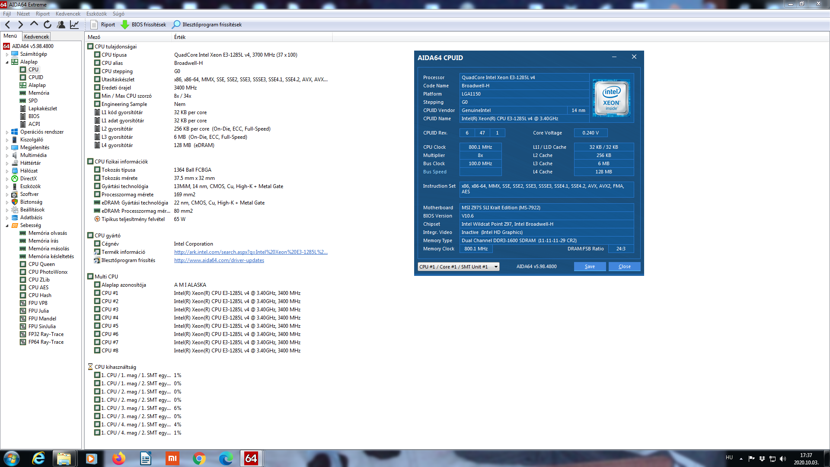Select CPU típusa row in list
This screenshot has height=467, width=830.
pos(208,55)
